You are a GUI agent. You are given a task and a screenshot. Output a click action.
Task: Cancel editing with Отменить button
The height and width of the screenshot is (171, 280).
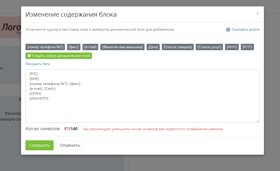70,145
